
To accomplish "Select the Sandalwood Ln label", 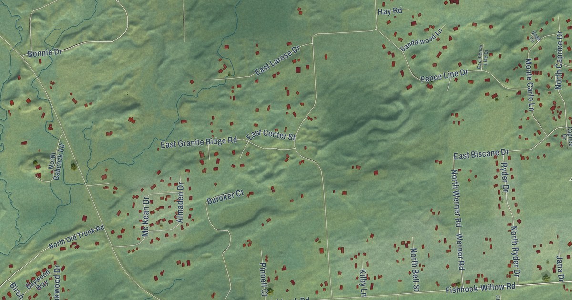I will (421, 39).
